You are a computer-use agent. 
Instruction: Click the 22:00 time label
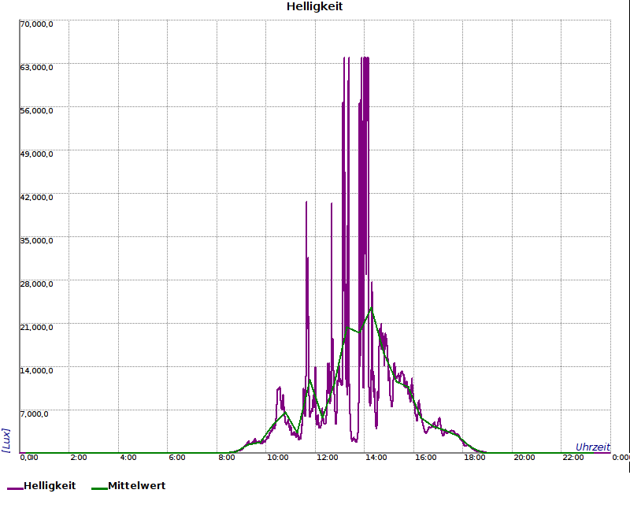(x=573, y=458)
